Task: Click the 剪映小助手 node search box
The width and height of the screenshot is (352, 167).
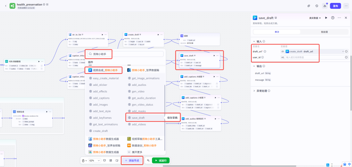Action: (x=125, y=54)
